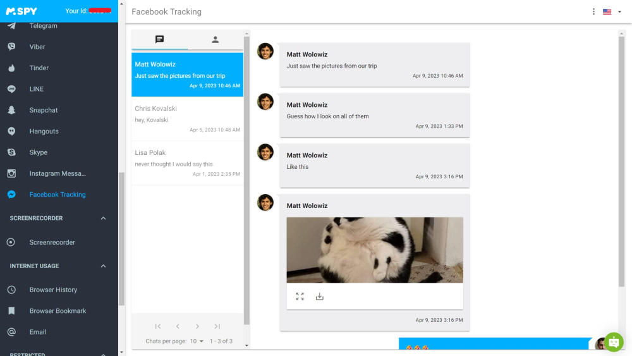Open Browser Bookmark page
Image resolution: width=632 pixels, height=356 pixels.
click(x=58, y=311)
